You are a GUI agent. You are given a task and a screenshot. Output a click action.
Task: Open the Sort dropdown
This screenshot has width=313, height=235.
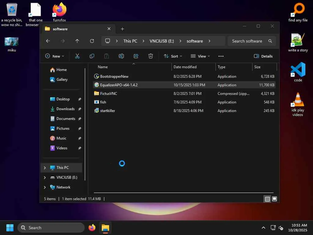(173, 56)
